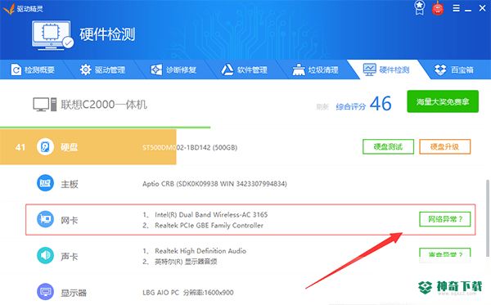Open the red robot avatar icon

[438, 8]
